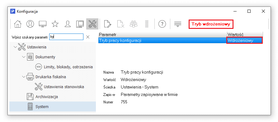
Task: Collapse the Ustawienia tree node
Action: 15,47
